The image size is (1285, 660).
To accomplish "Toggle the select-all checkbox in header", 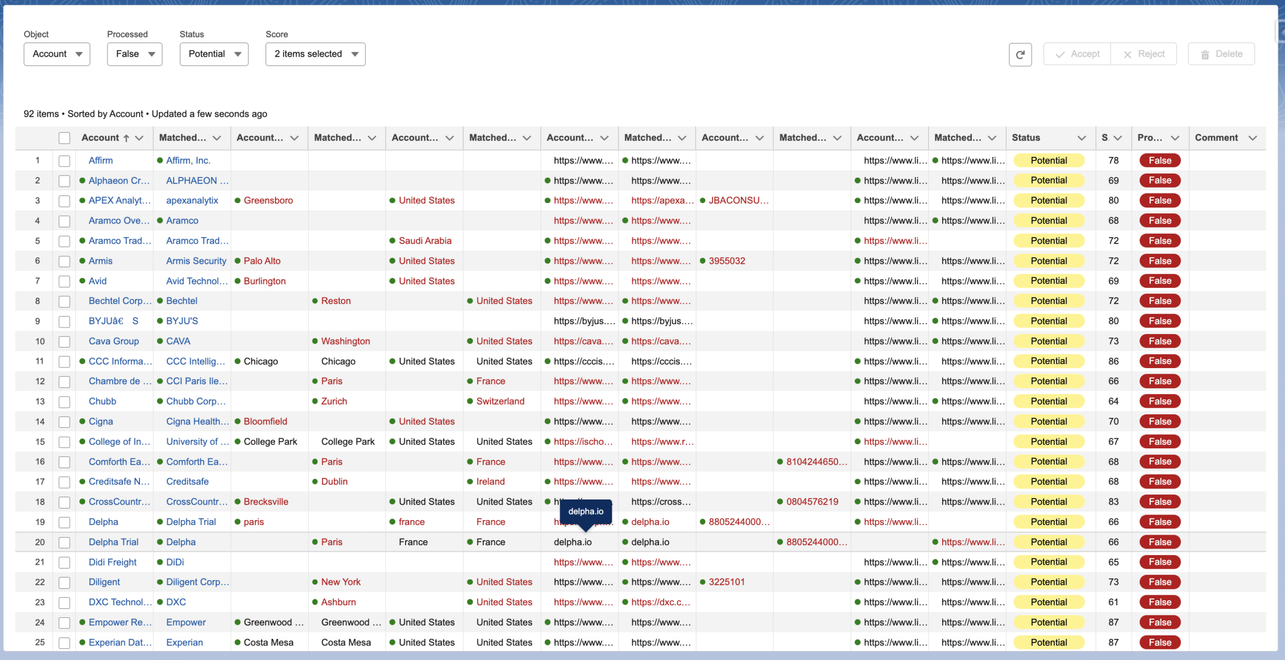I will click(x=64, y=136).
